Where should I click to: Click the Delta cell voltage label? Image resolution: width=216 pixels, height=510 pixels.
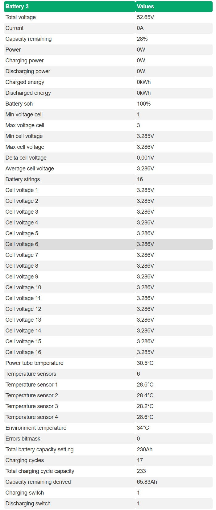point(26,158)
